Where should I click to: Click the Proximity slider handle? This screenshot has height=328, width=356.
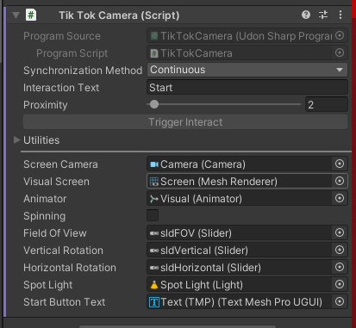click(x=154, y=104)
